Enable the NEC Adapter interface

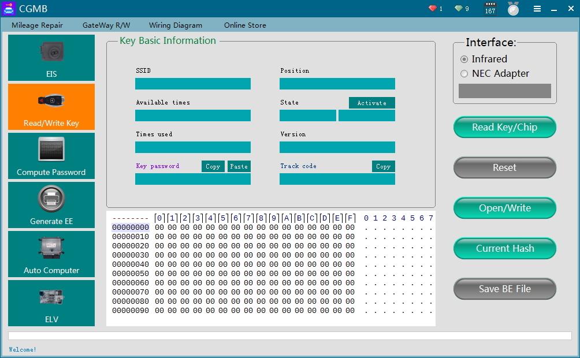(464, 74)
